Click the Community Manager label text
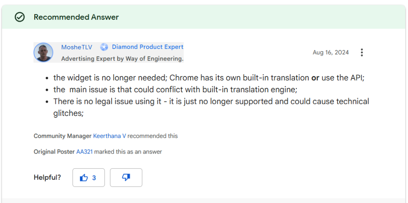The image size is (408, 203). 63,136
